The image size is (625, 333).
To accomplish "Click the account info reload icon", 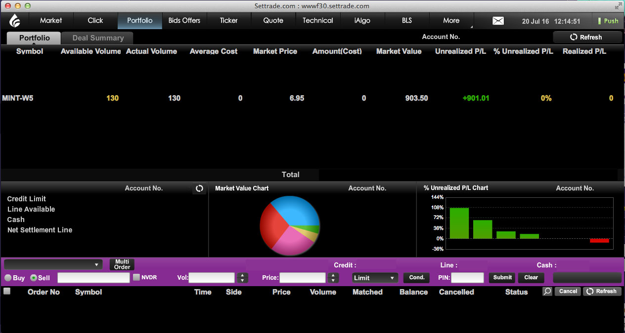I will pos(199,188).
